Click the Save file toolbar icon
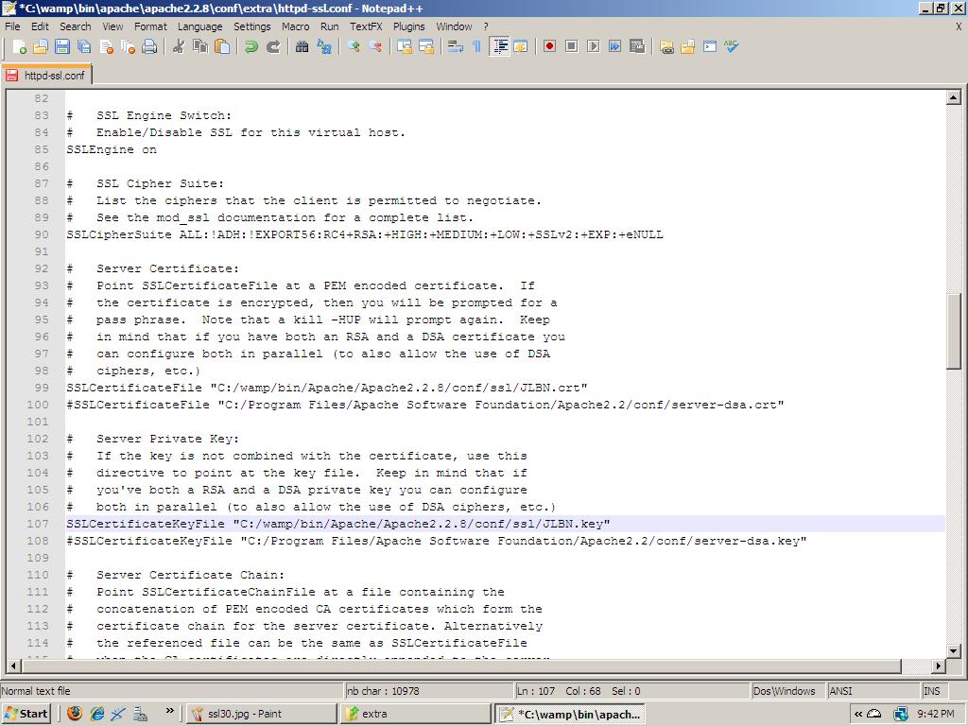The height and width of the screenshot is (726, 968). click(x=62, y=46)
